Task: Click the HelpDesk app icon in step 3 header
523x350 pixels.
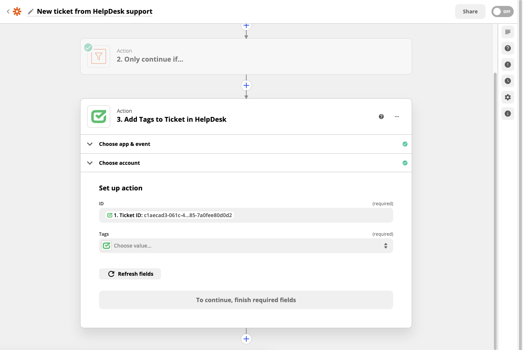Action: [99, 117]
